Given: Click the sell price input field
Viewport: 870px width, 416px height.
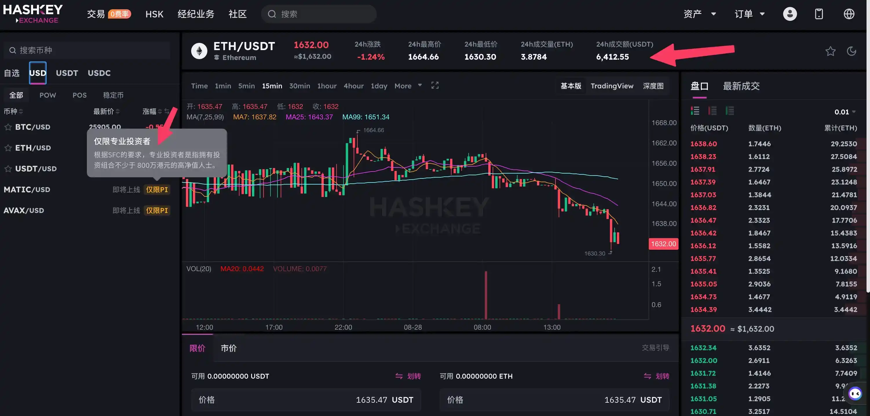Looking at the screenshot, I should [554, 400].
